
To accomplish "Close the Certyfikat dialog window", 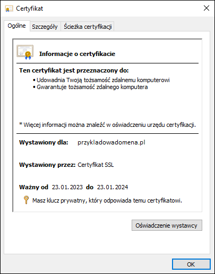I will [207, 8].
